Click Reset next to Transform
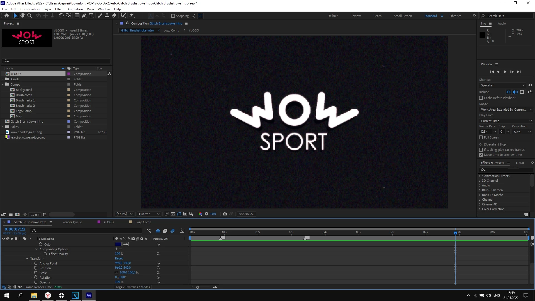Viewport: 535px width, 301px height. tap(119, 259)
